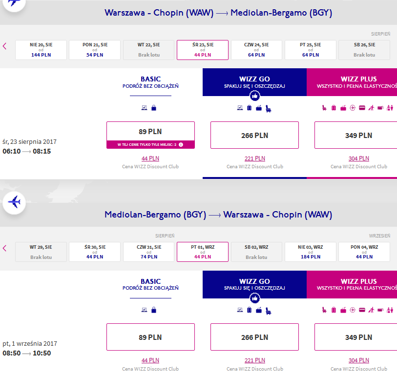Select return date NIE 03, WRZ for 184 PLN
Image resolution: width=397 pixels, height=375 pixels.
tap(311, 252)
